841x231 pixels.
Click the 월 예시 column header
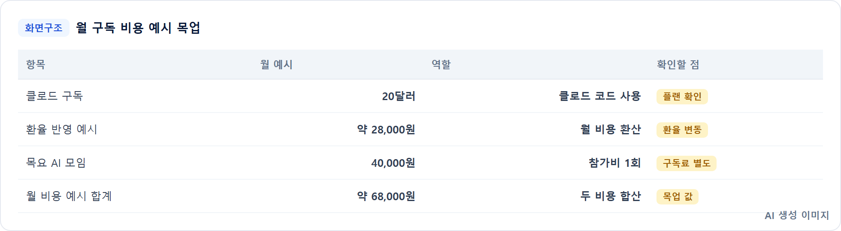[x=276, y=65]
